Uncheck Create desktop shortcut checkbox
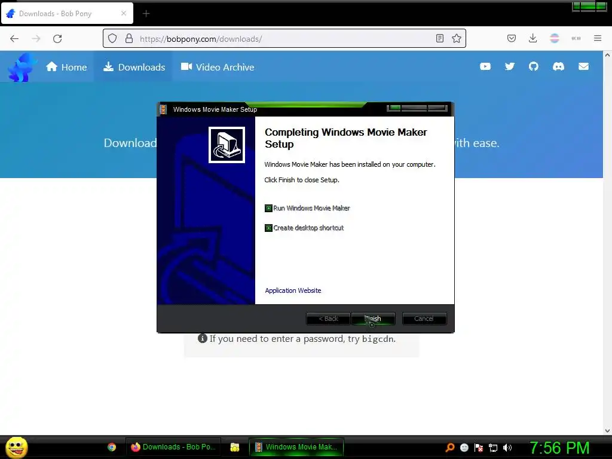 click(268, 228)
